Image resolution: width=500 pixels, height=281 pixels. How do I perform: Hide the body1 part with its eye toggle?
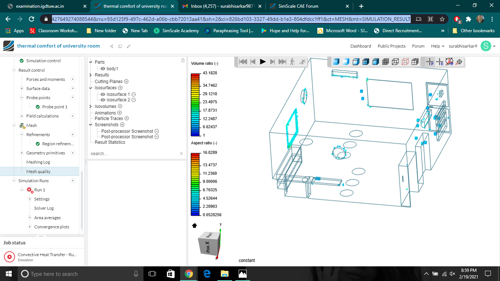click(x=102, y=68)
